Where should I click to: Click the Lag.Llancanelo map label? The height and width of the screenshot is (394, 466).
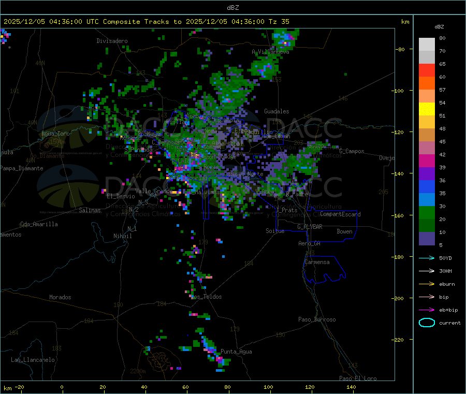click(x=33, y=360)
